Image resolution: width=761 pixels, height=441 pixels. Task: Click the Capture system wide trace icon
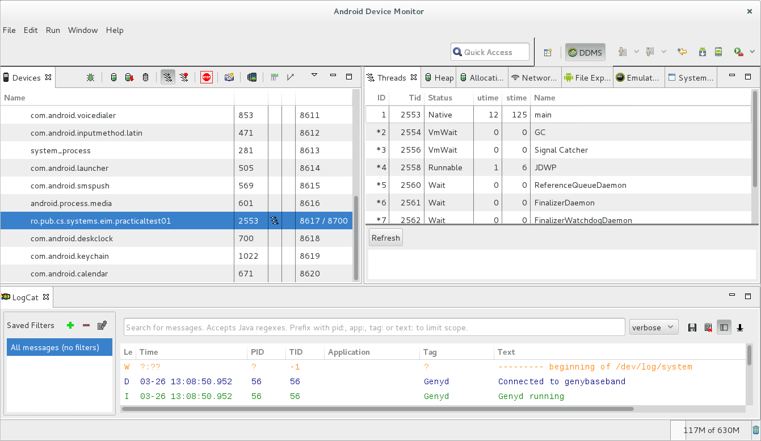click(275, 77)
